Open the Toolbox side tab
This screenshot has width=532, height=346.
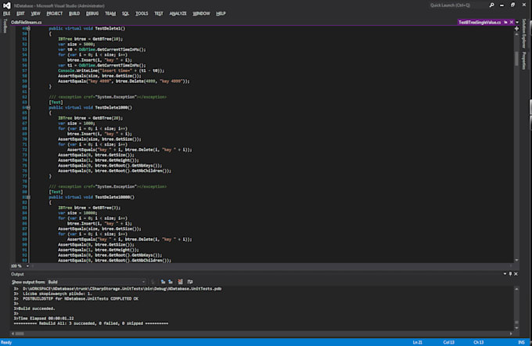click(x=5, y=26)
